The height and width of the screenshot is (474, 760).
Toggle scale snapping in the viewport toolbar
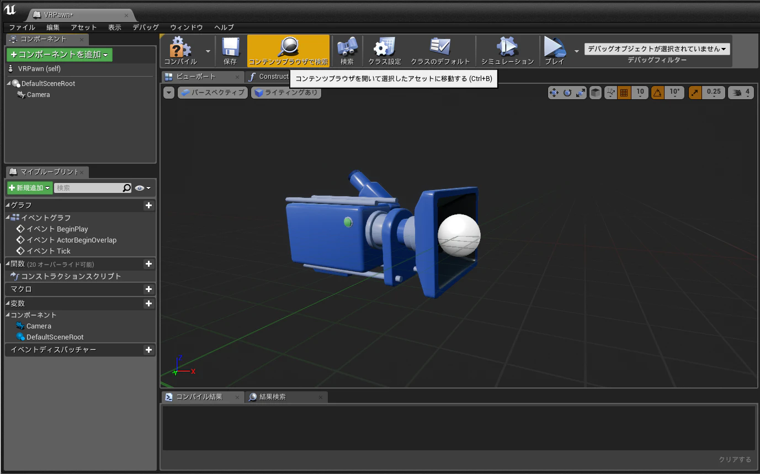[695, 93]
